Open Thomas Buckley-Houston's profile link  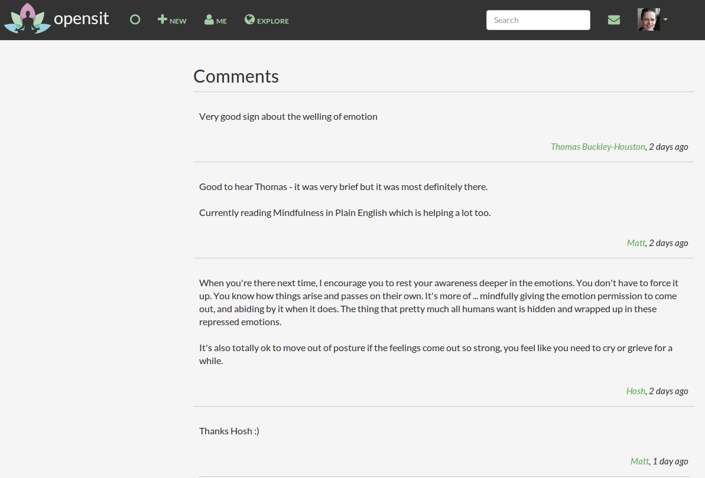[x=598, y=147]
